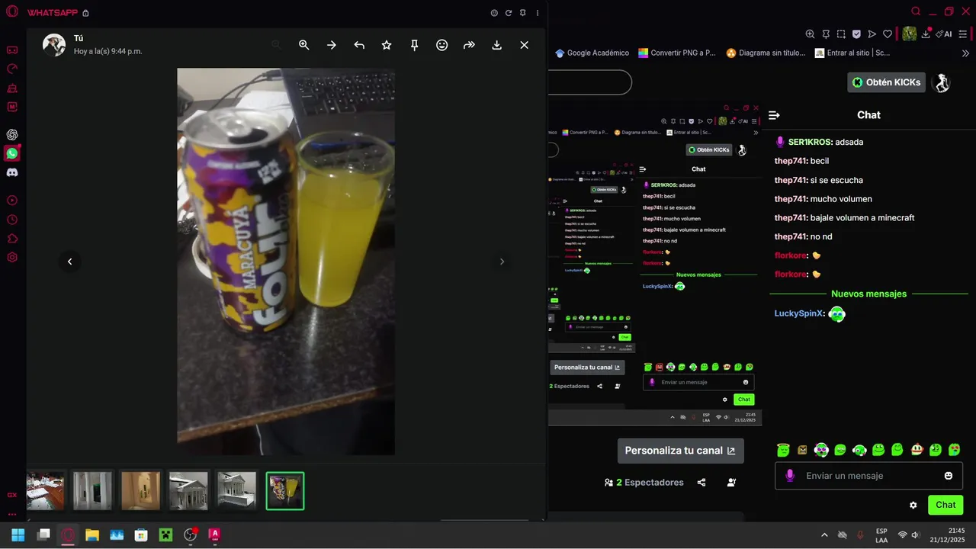Open Windows Start menu
The width and height of the screenshot is (976, 549).
pos(18,535)
